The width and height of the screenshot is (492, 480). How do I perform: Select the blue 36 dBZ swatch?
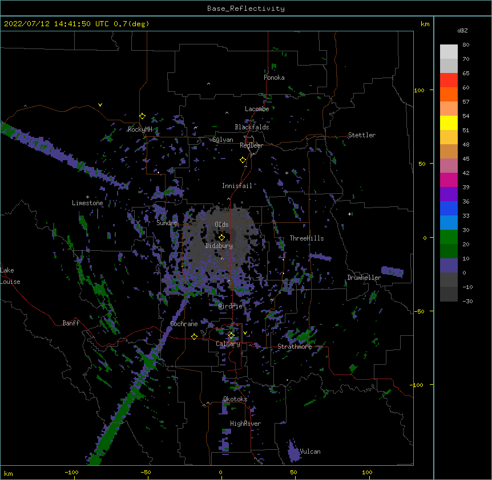click(x=449, y=208)
